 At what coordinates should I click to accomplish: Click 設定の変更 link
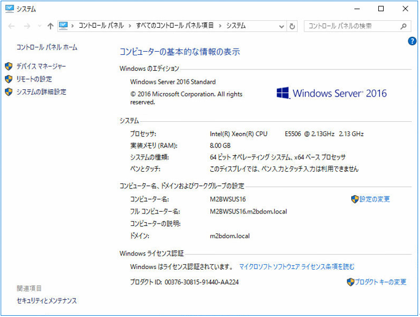(x=374, y=199)
